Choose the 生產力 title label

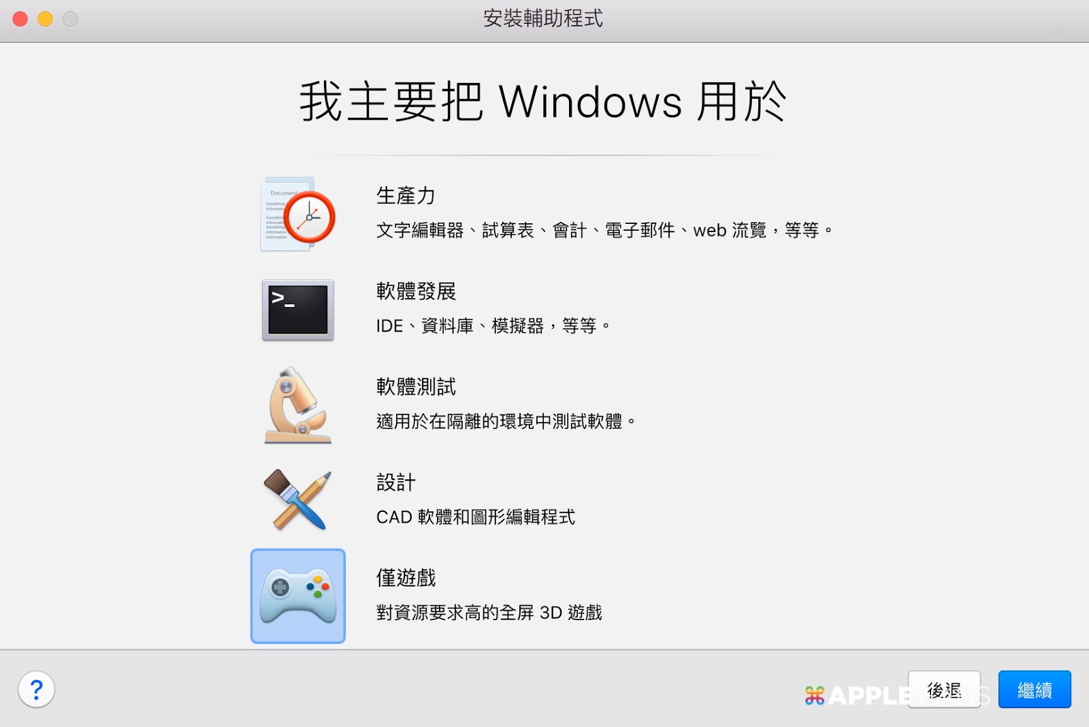406,196
